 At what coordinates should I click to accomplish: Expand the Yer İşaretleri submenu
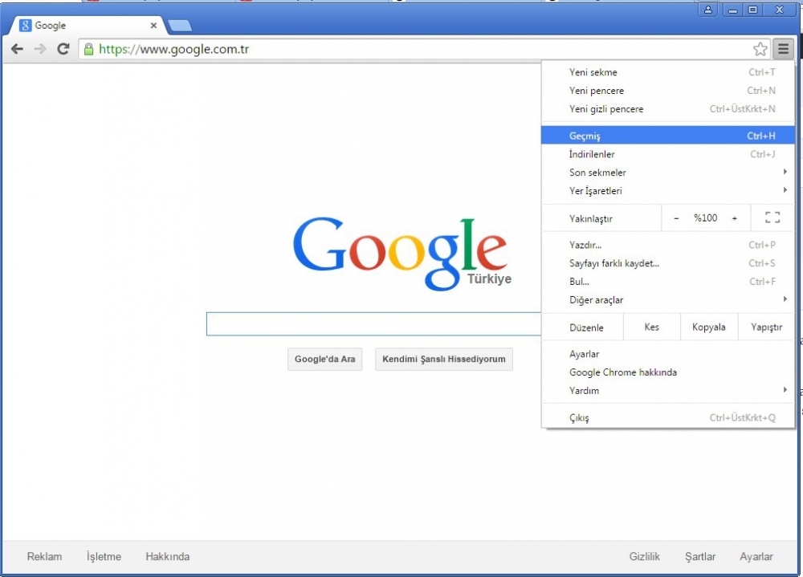click(x=596, y=191)
